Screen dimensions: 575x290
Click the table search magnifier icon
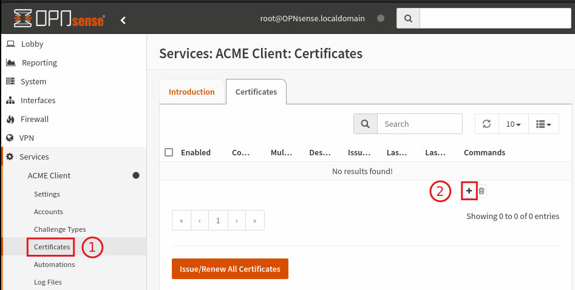366,124
